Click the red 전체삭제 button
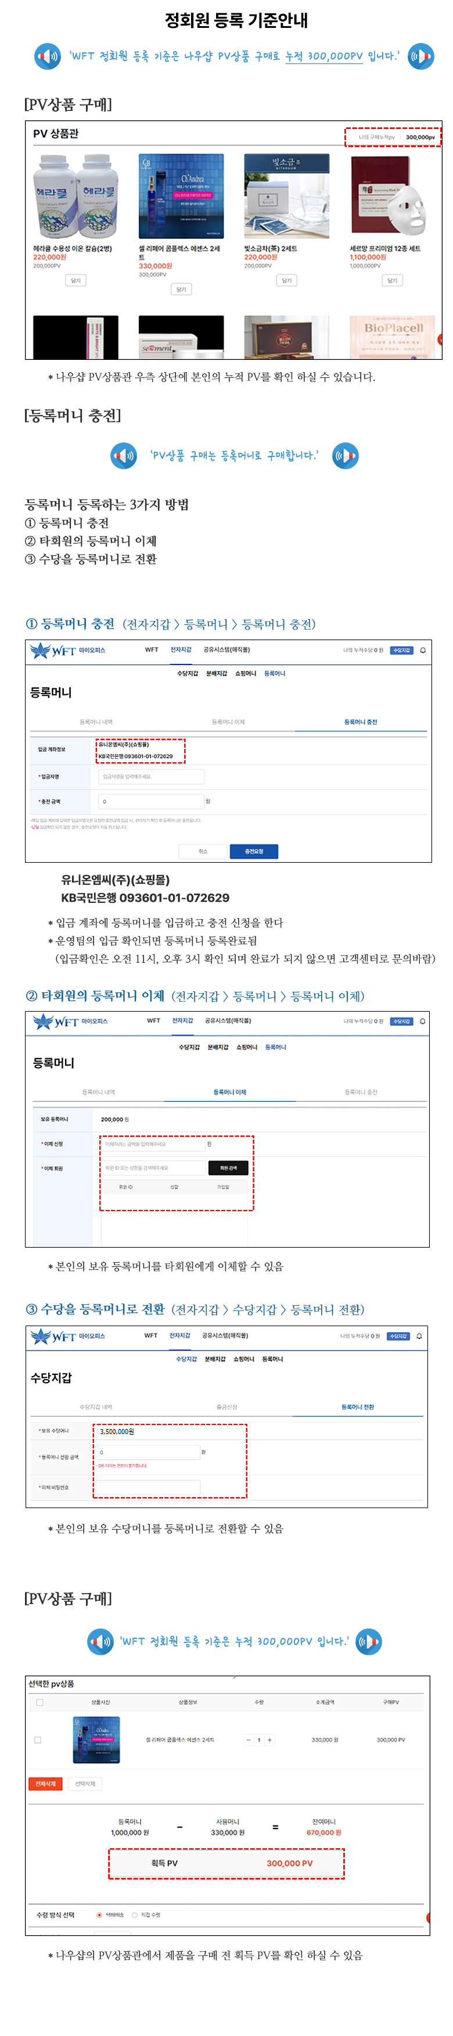This screenshot has height=2036, width=453. point(46,1784)
